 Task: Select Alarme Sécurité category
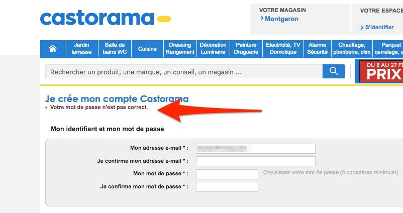[318, 48]
